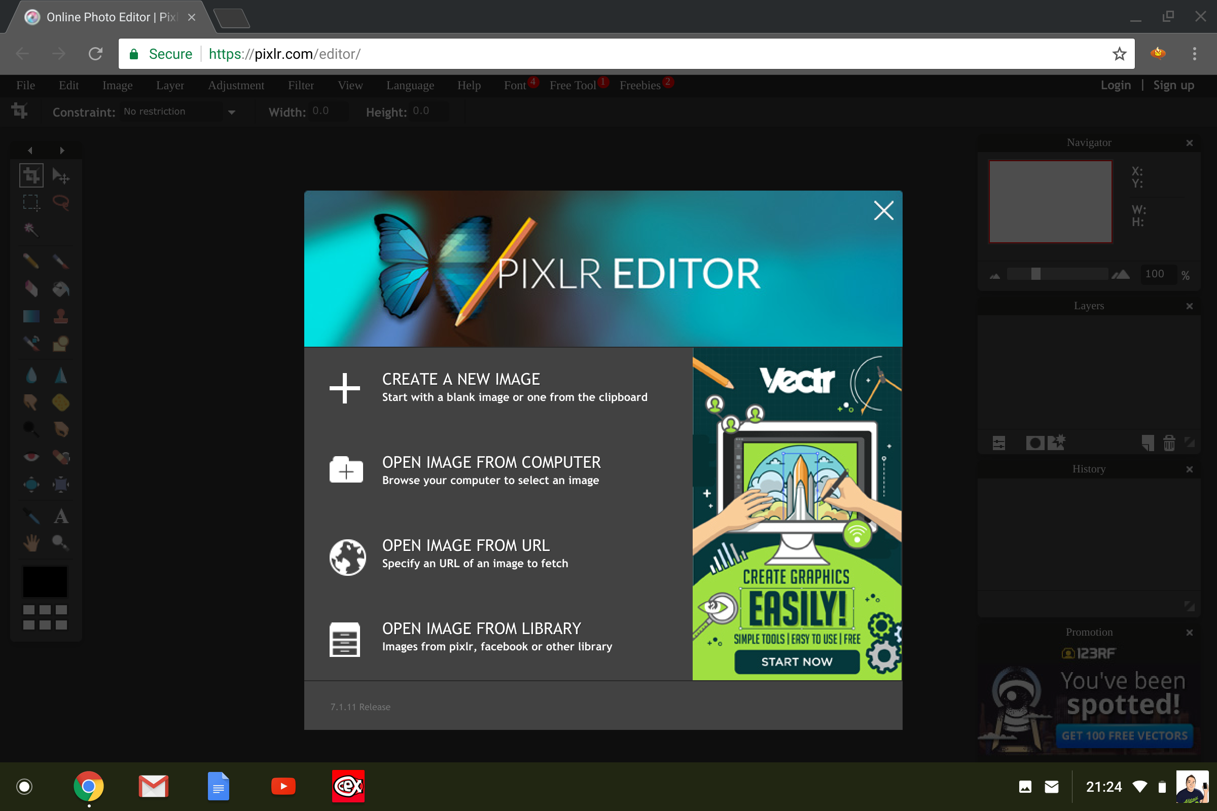Select the Dodge tool
This screenshot has width=1217, height=811.
(31, 429)
